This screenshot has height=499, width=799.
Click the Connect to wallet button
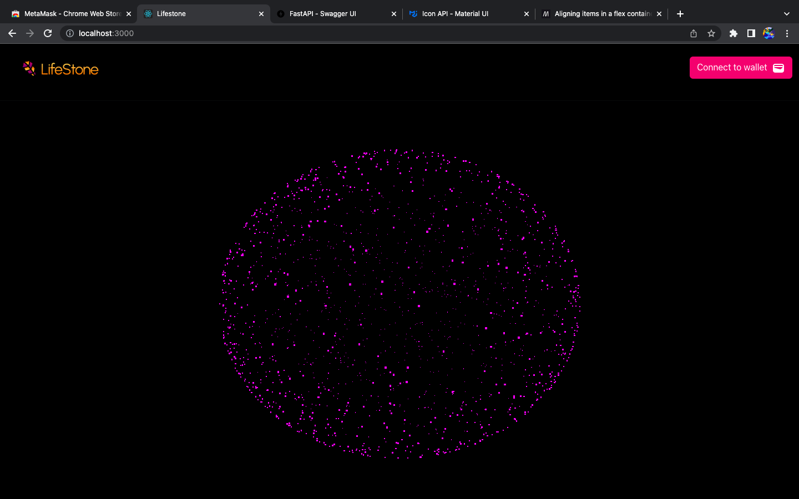[741, 68]
